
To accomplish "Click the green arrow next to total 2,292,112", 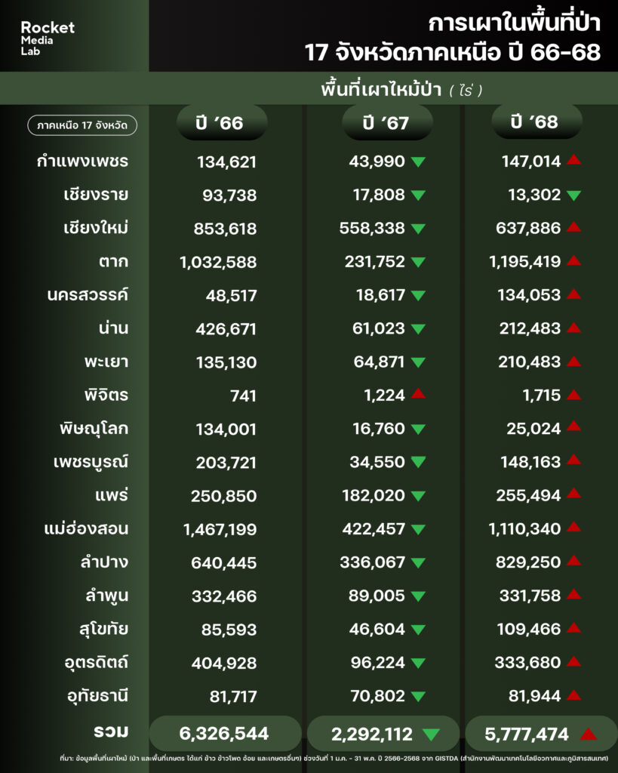I will pyautogui.click(x=432, y=734).
